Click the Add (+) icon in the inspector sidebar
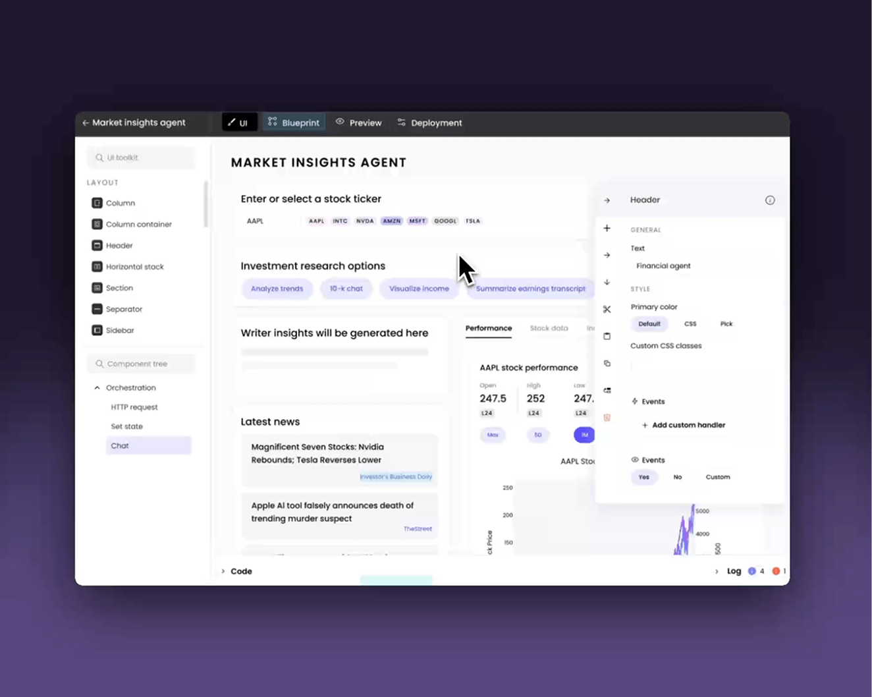872x697 pixels. [607, 229]
